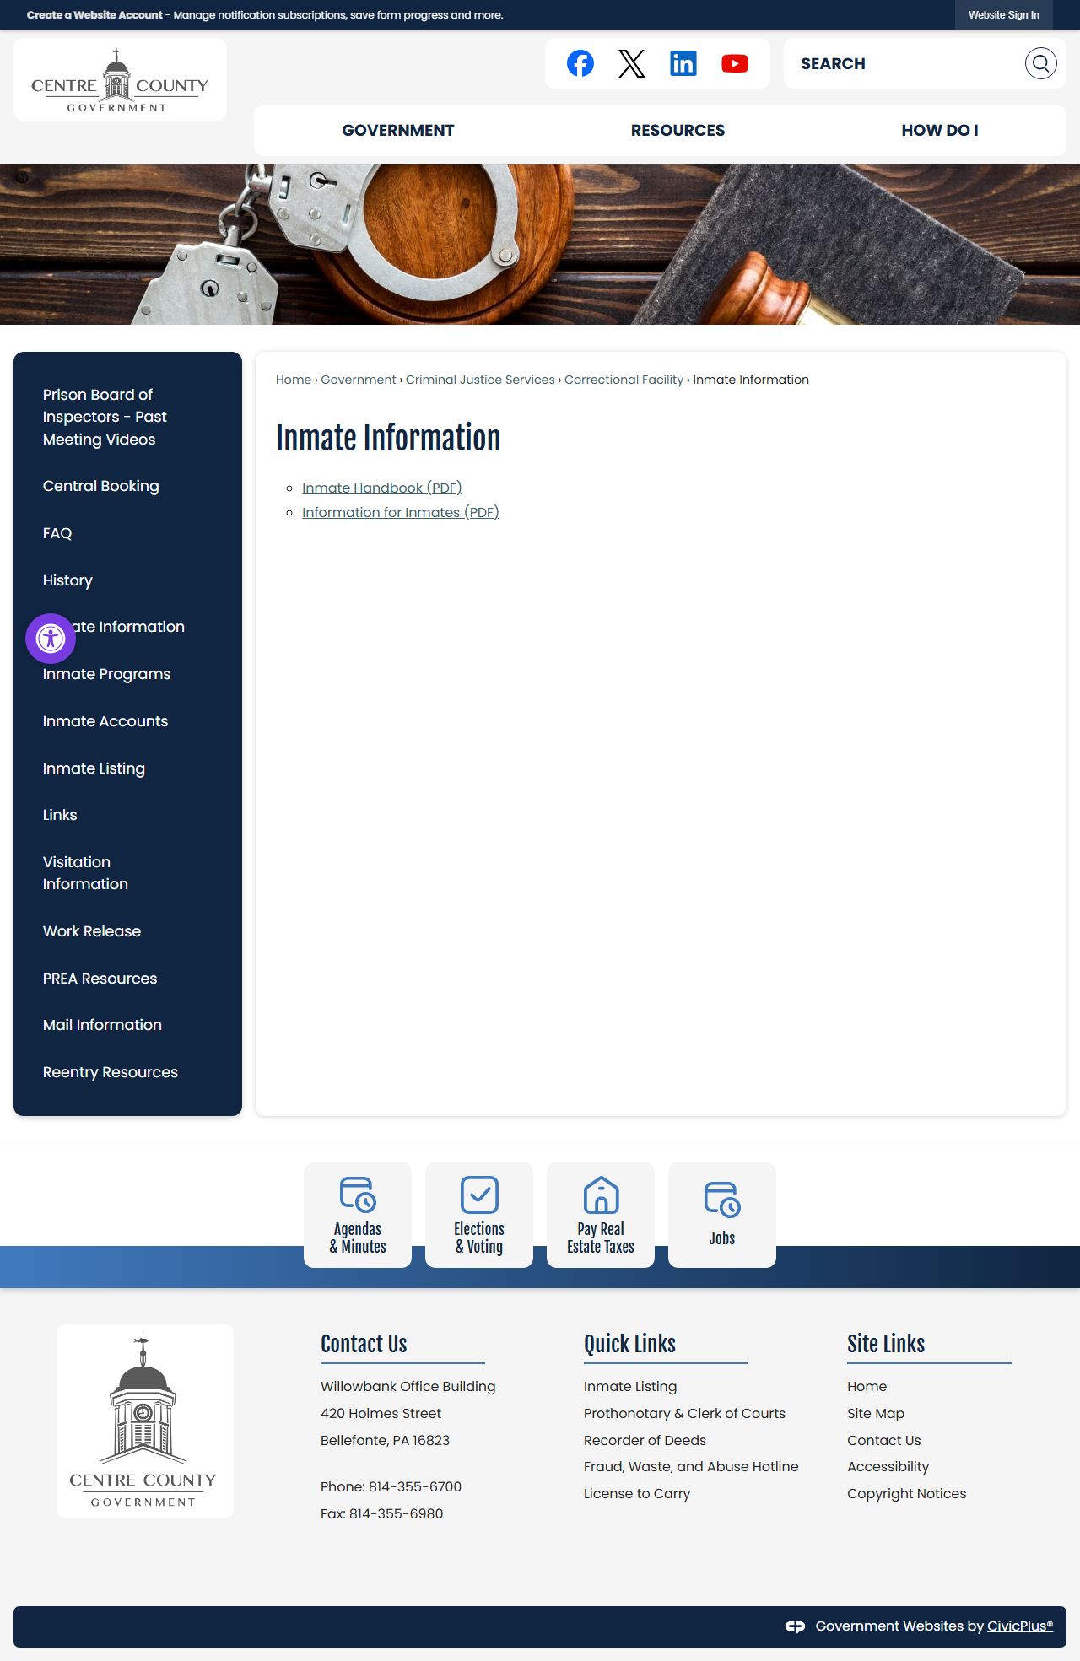Click the Agendas & Minutes calendar icon

(x=358, y=1195)
